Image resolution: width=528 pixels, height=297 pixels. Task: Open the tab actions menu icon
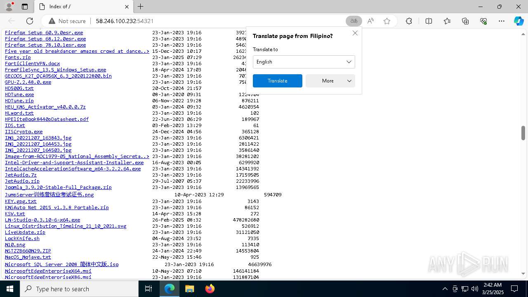(25, 7)
